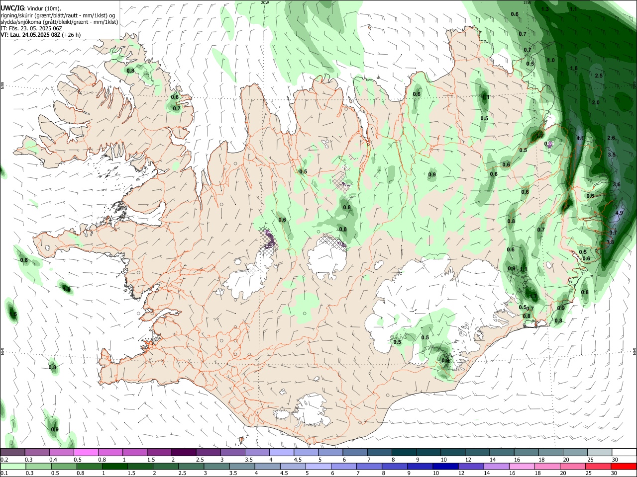Click the 2.6 precipitation value on the map
The width and height of the screenshot is (637, 477).
tap(612, 138)
